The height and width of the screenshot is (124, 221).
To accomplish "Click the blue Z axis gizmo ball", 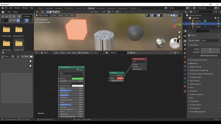I will (175, 20).
